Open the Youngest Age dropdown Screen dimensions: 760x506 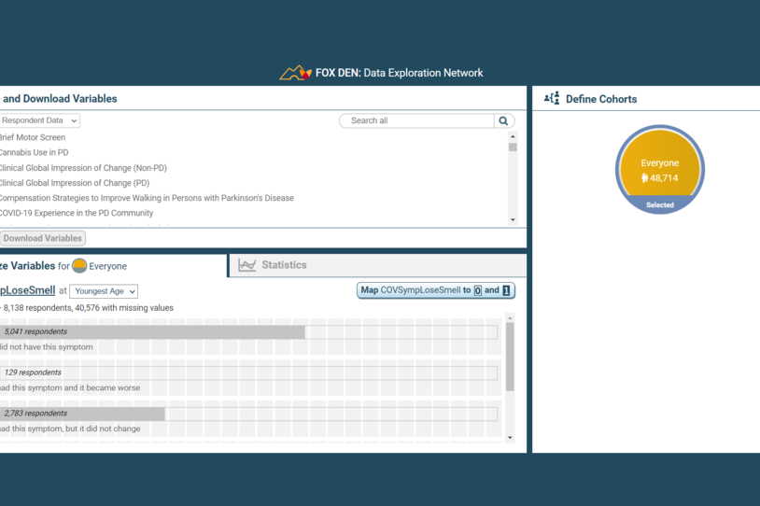tap(104, 291)
